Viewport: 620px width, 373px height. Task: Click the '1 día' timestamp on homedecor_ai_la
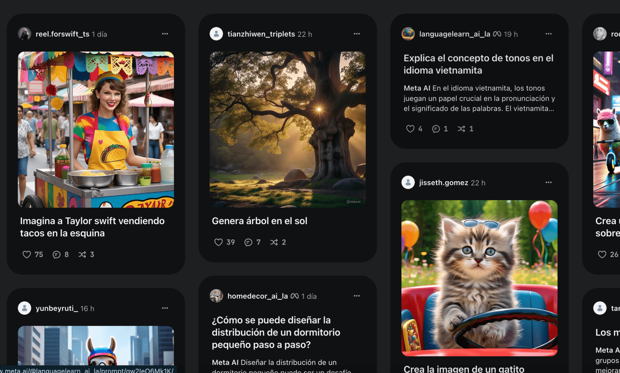309,296
